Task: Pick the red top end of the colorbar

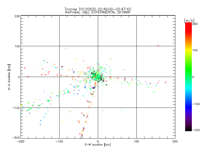Action: pyautogui.click(x=188, y=24)
